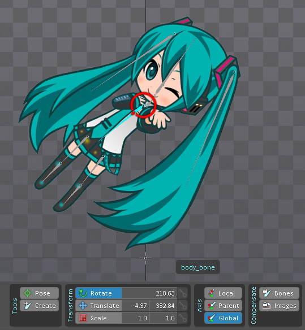Image resolution: width=305 pixels, height=330 pixels.
Task: Click the Local axis bone icon
Action: pyautogui.click(x=212, y=293)
